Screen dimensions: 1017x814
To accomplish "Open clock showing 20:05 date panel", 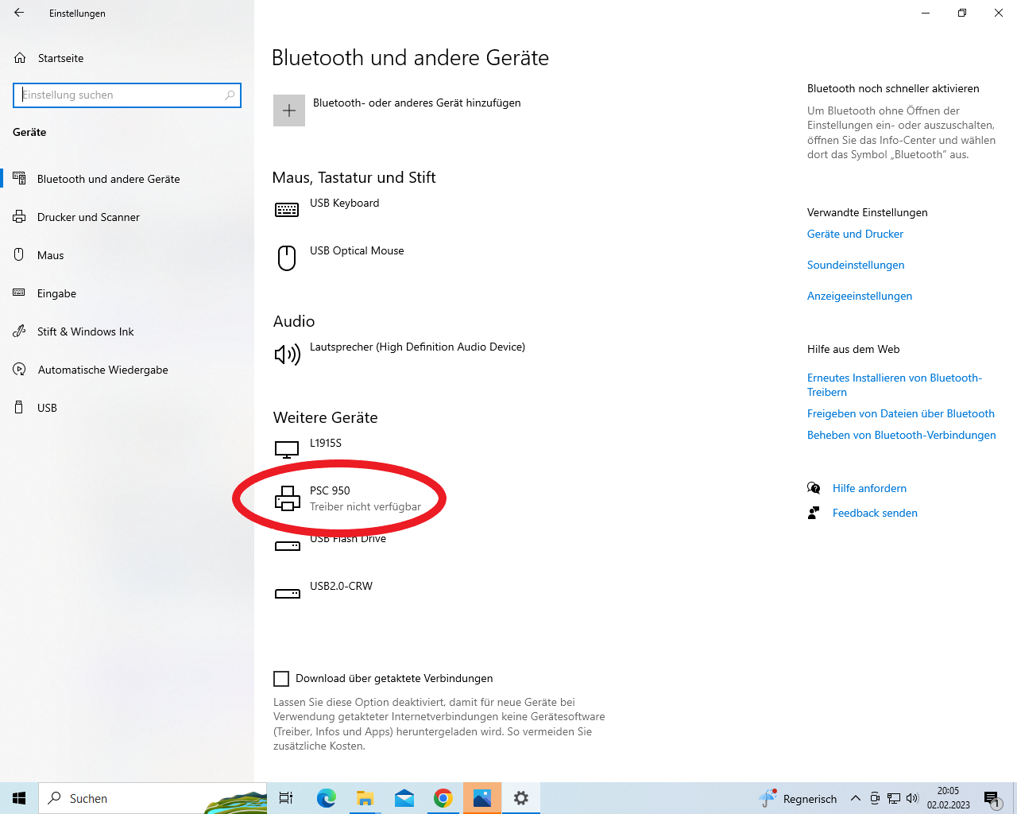I will click(x=948, y=798).
